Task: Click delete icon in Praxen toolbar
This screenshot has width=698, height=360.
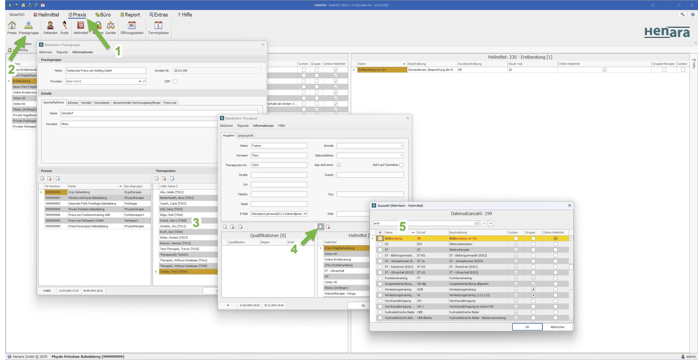Action: 50,178
